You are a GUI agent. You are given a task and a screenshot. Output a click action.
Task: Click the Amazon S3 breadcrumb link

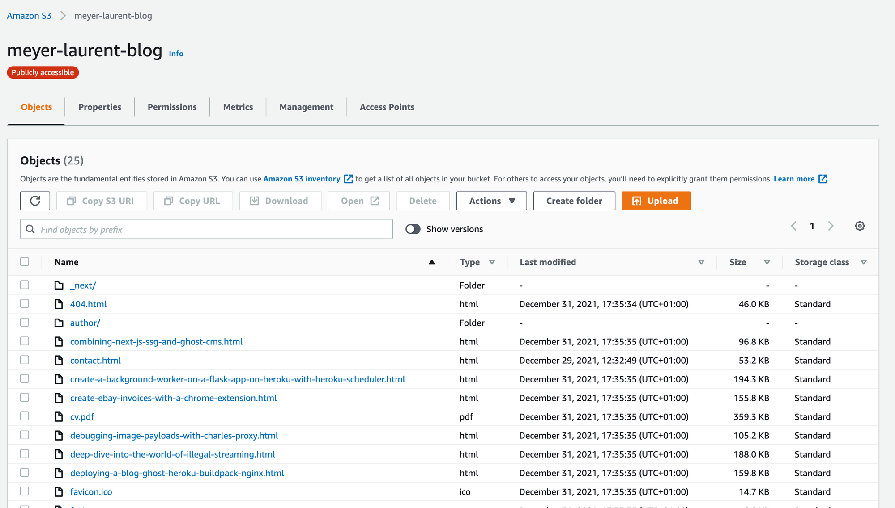[x=29, y=16]
